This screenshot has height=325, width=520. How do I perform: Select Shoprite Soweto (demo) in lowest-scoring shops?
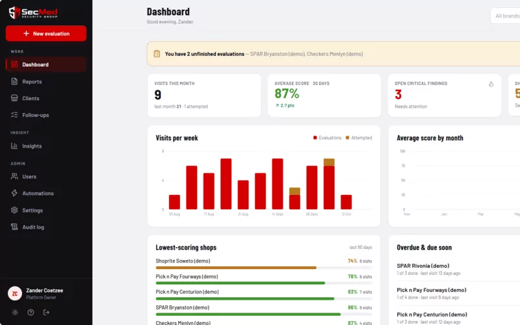(x=183, y=261)
